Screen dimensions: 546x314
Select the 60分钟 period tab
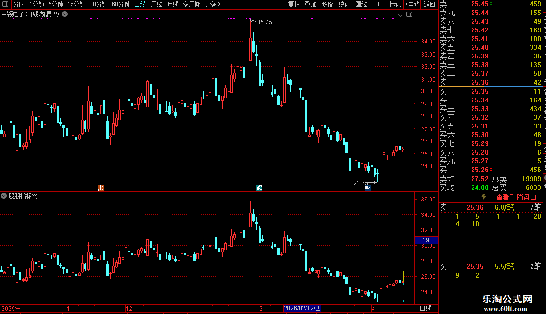[120, 4]
